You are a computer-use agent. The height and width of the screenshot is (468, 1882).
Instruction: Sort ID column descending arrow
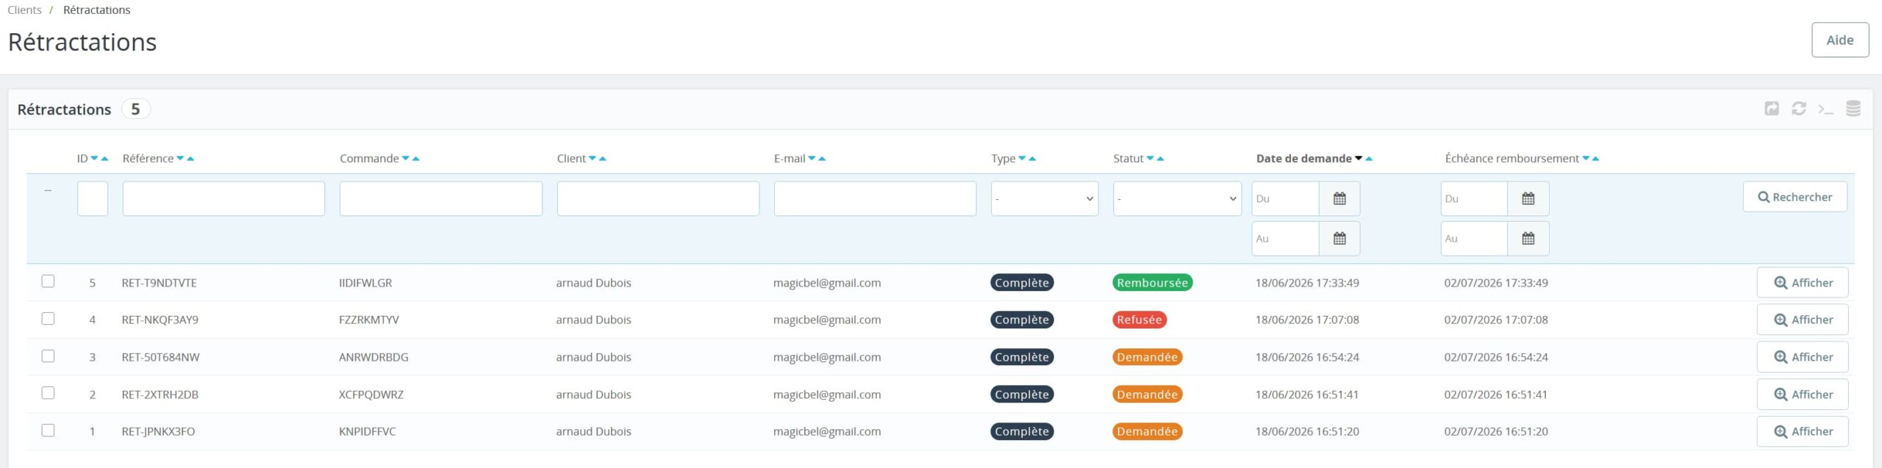pyautogui.click(x=95, y=159)
